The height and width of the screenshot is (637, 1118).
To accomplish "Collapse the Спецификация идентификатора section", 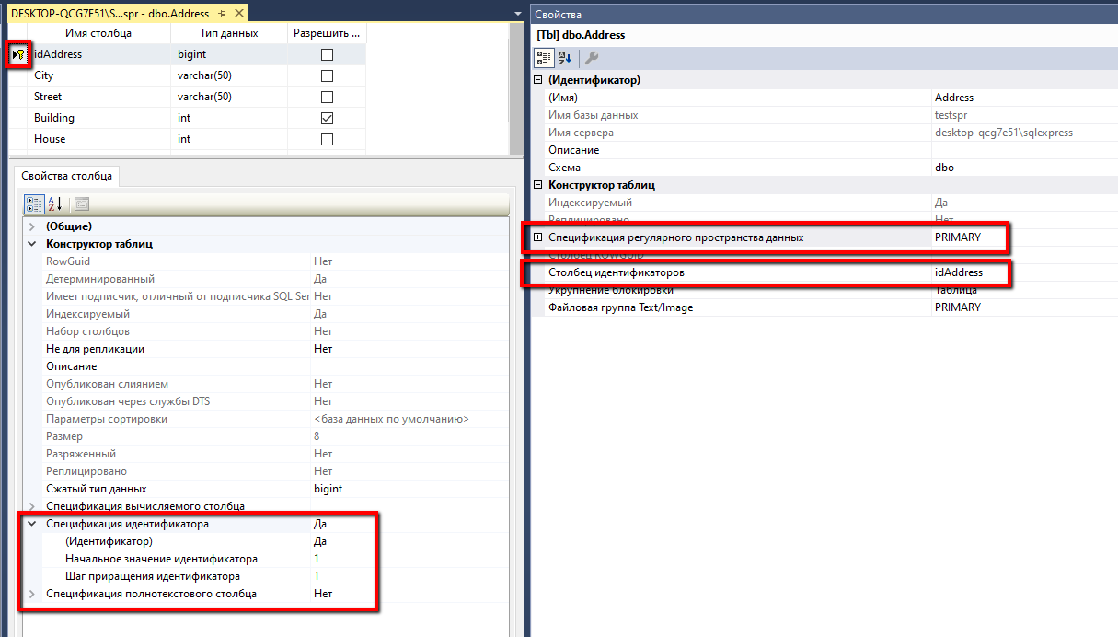I will pos(32,524).
